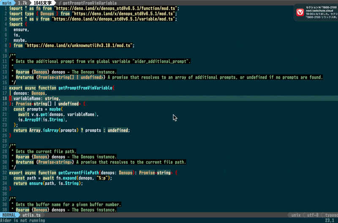Image resolution: width=338 pixels, height=223 pixels.
Task: Click 'undefined;' at end of line 24
Action: (119, 130)
